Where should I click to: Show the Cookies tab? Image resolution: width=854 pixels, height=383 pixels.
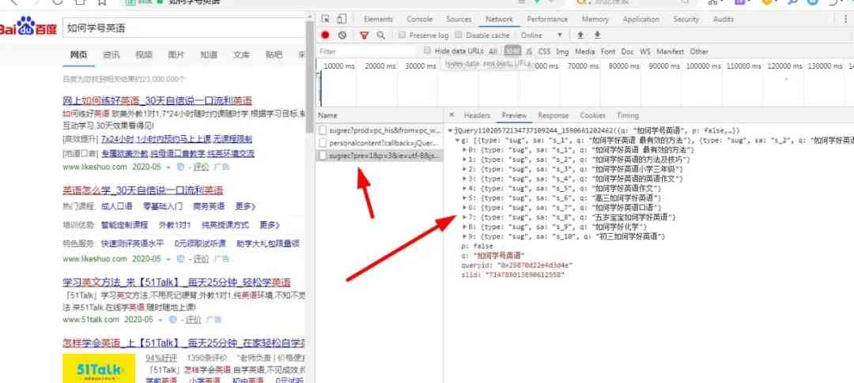point(592,115)
